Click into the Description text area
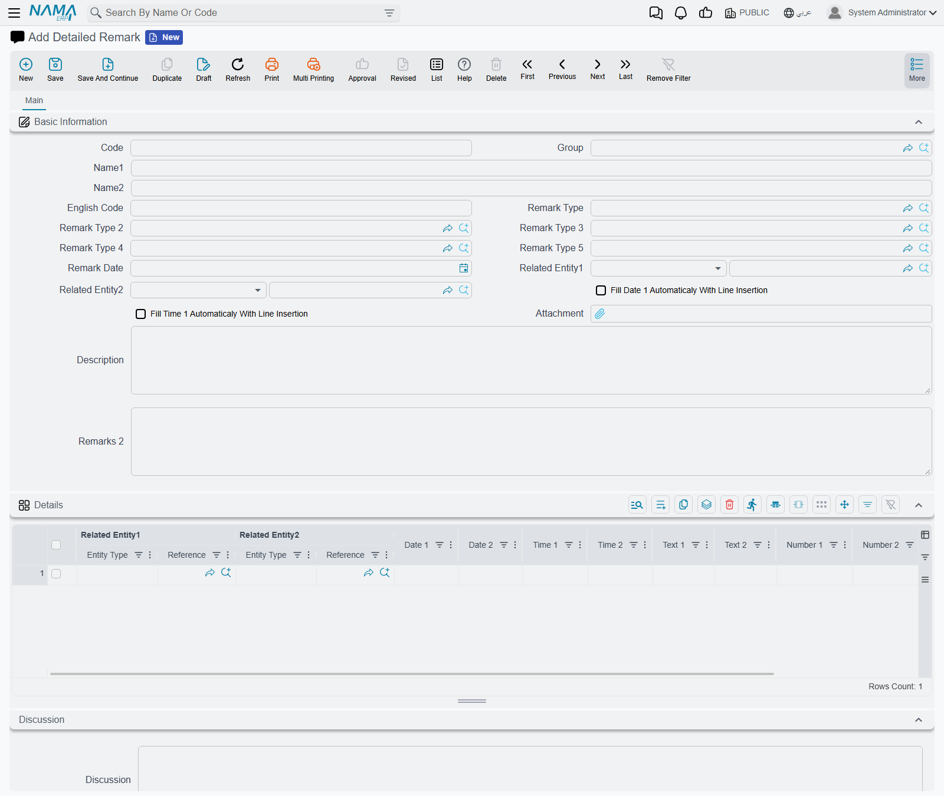The height and width of the screenshot is (796, 944). pos(531,360)
